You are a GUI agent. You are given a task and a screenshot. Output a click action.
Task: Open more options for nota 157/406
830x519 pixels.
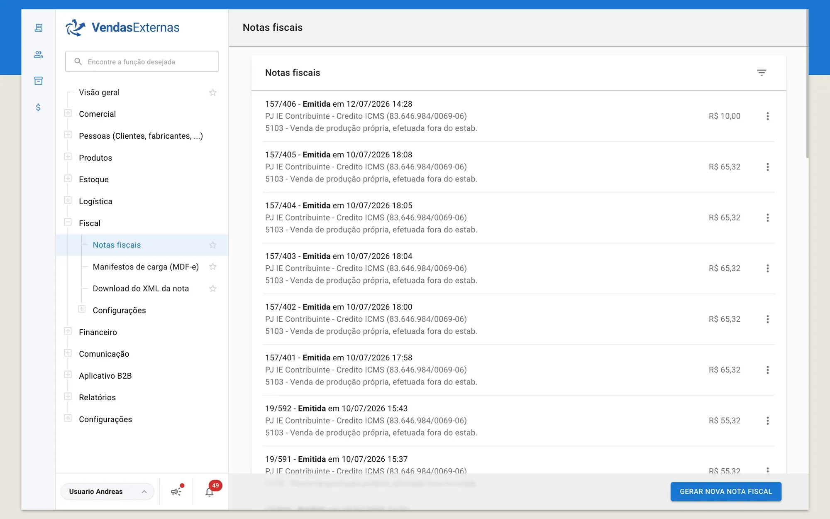tap(768, 116)
